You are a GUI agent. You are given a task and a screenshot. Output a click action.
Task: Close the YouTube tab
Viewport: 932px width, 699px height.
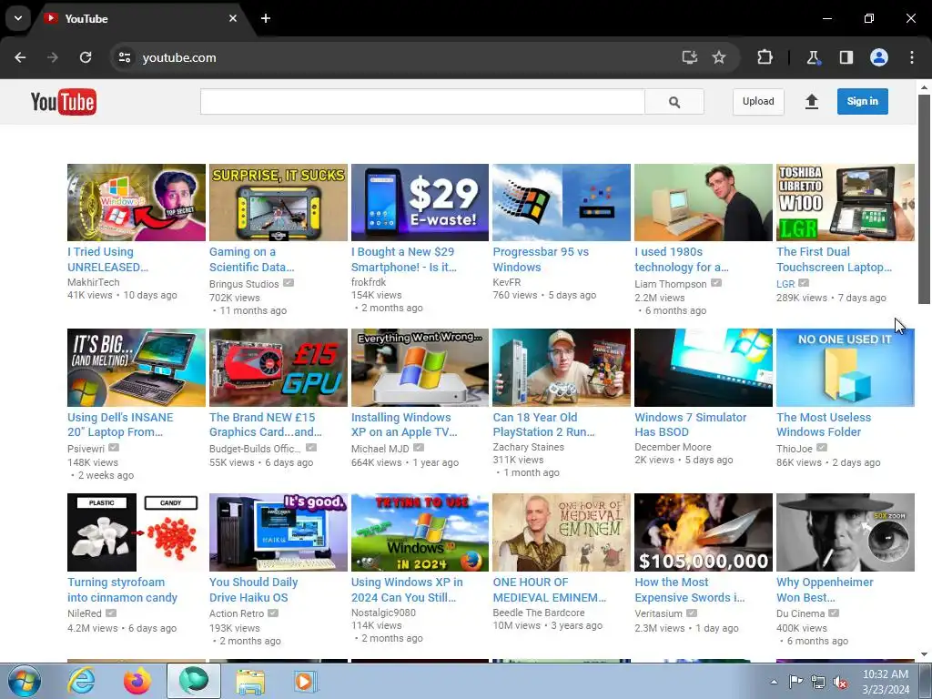point(233,18)
